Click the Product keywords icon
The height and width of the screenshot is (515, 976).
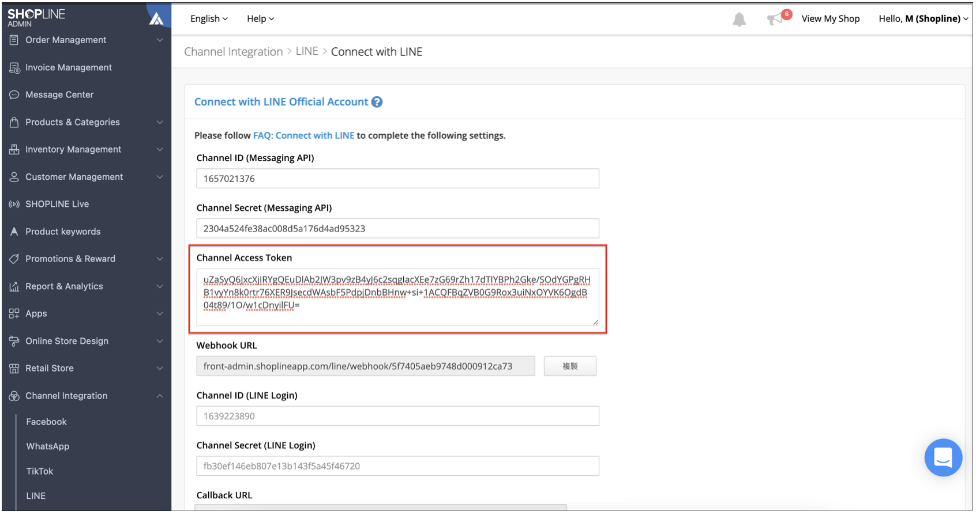[x=14, y=232]
